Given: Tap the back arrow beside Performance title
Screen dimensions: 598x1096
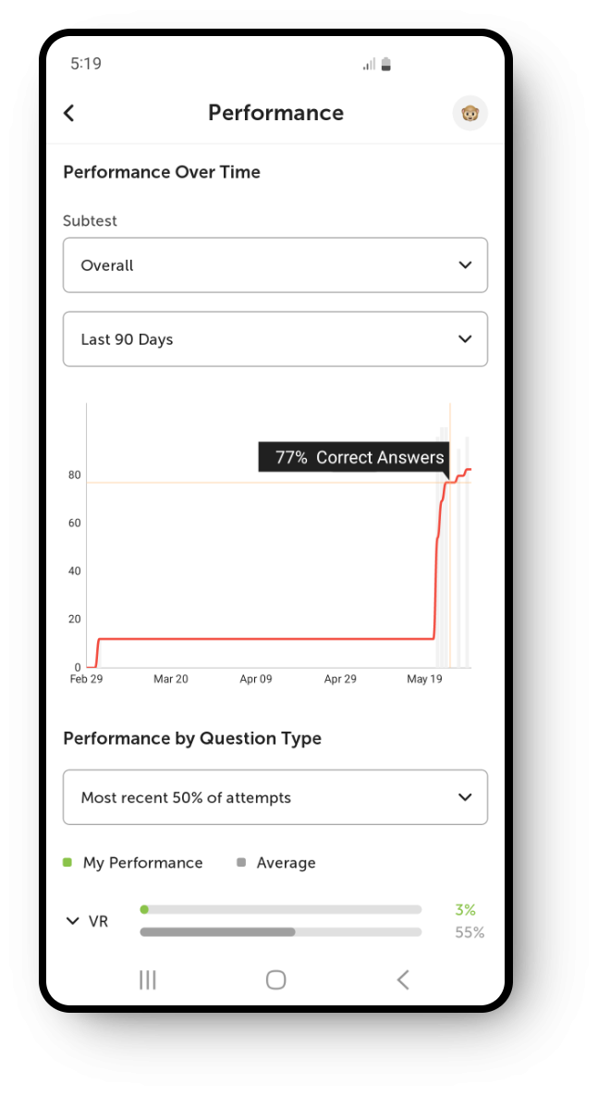Looking at the screenshot, I should tap(68, 113).
